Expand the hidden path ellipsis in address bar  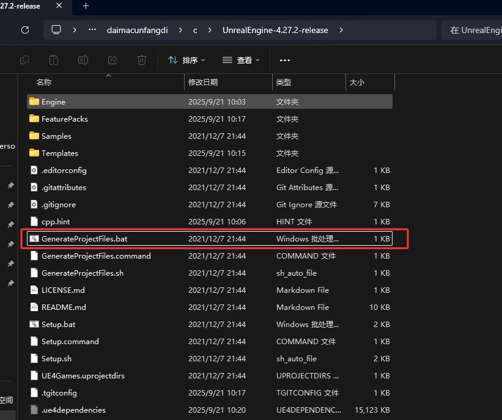[x=92, y=30]
